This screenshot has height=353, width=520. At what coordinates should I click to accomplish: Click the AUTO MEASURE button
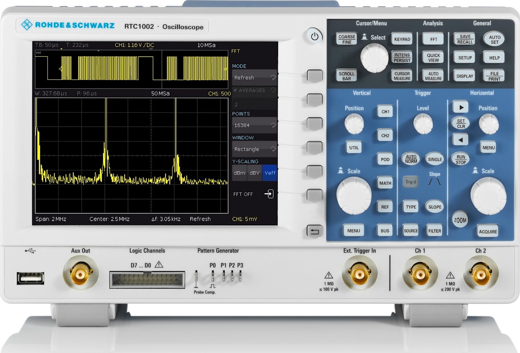[x=433, y=76]
